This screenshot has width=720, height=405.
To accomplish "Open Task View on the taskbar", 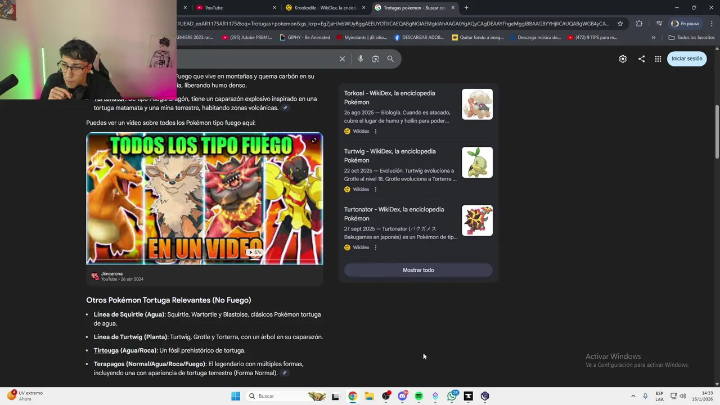I will (335, 396).
